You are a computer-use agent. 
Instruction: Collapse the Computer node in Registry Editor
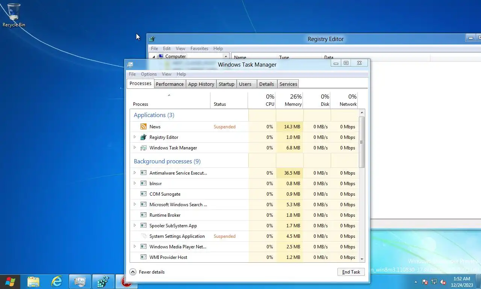pos(154,56)
